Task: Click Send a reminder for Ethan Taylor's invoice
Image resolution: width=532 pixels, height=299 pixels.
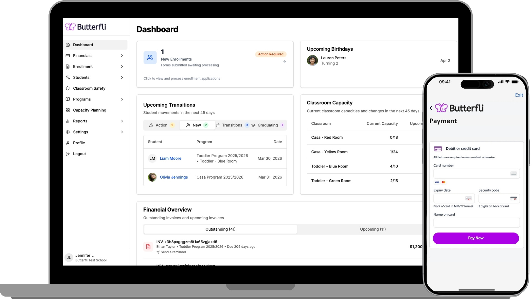Action: pos(173,252)
